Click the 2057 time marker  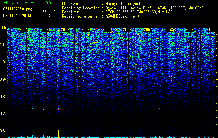coord(148,30)
